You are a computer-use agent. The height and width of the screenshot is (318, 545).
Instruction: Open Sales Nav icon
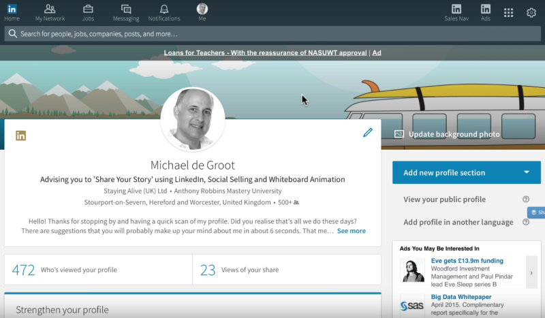[456, 9]
